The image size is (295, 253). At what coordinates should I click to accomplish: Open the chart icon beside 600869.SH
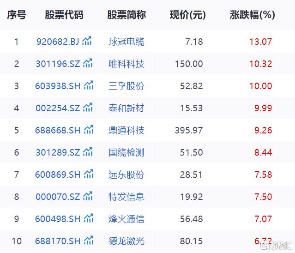[89, 174]
